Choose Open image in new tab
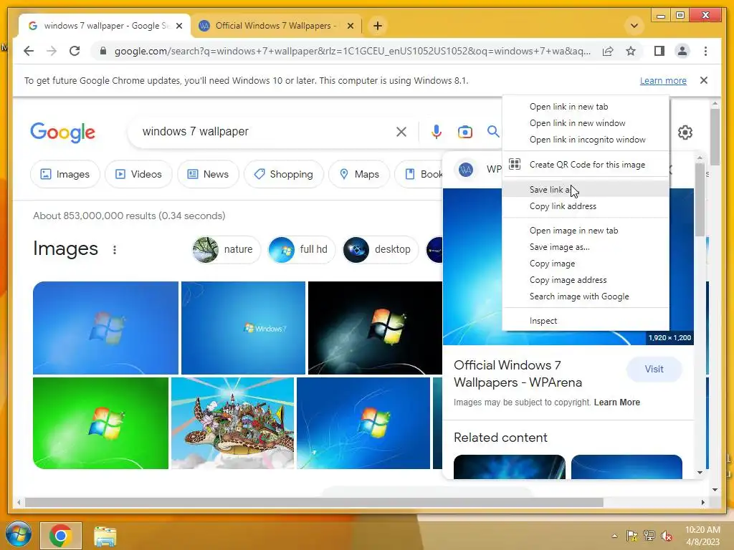Image resolution: width=734 pixels, height=550 pixels. (586, 231)
